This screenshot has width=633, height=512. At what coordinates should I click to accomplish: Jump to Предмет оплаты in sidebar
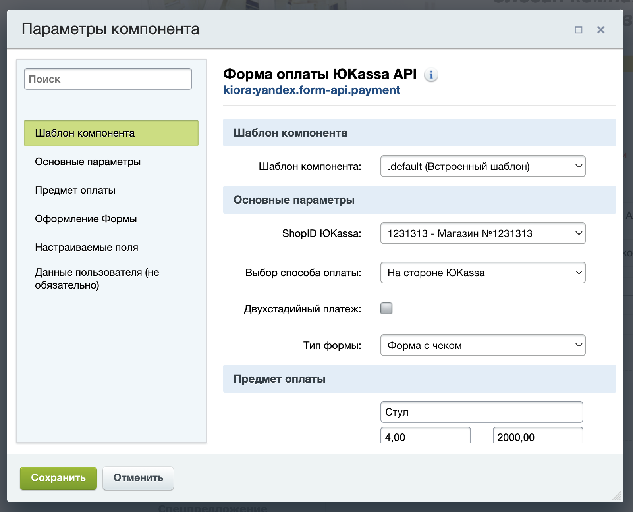click(75, 191)
